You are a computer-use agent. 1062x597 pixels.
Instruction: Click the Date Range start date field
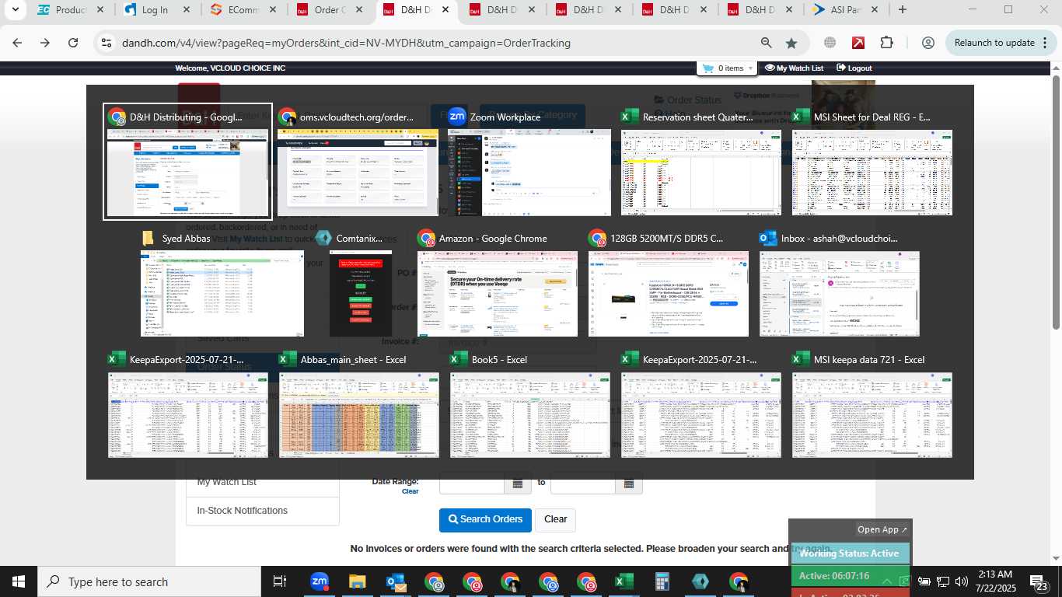pyautogui.click(x=473, y=483)
